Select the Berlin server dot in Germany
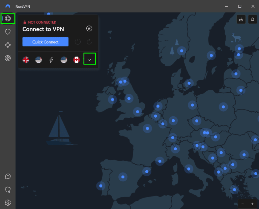This screenshot has width=259, height=209. [x=193, y=105]
